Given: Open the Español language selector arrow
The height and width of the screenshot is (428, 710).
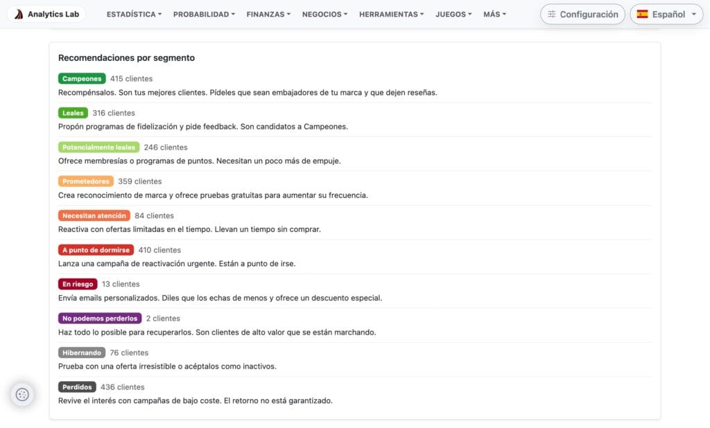Looking at the screenshot, I should (693, 14).
